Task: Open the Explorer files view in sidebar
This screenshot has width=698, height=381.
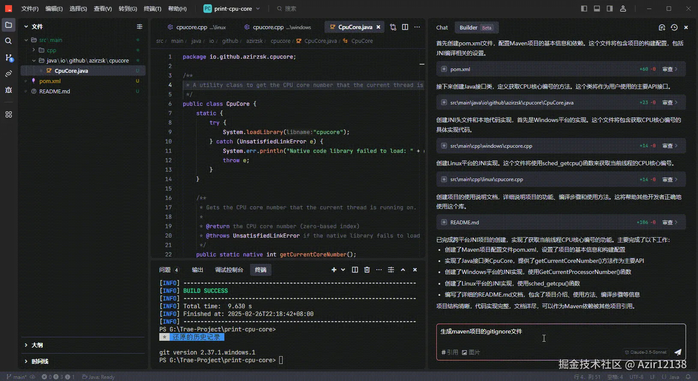Action: click(x=8, y=25)
